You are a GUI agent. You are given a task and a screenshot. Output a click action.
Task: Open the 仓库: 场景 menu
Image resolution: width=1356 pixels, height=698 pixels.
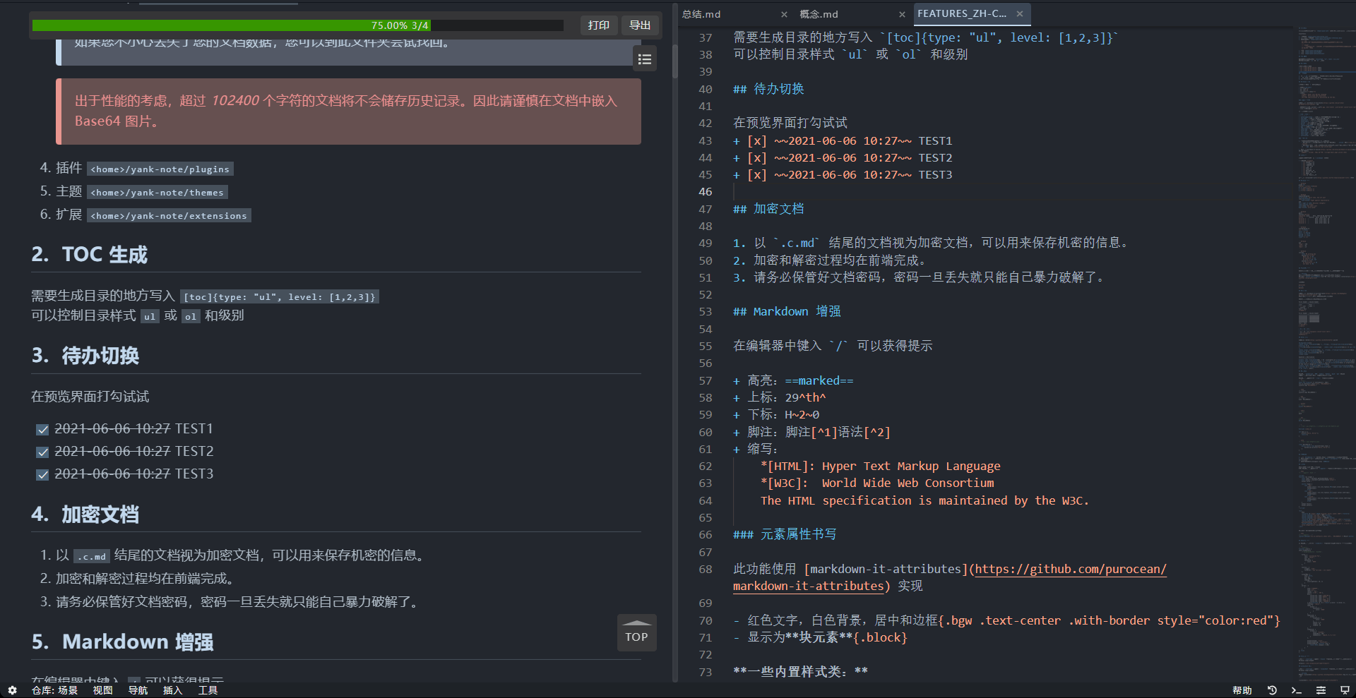click(54, 690)
